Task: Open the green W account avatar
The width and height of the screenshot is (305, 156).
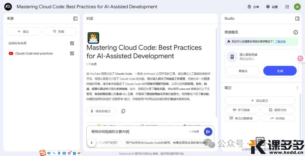Action: coord(297,7)
